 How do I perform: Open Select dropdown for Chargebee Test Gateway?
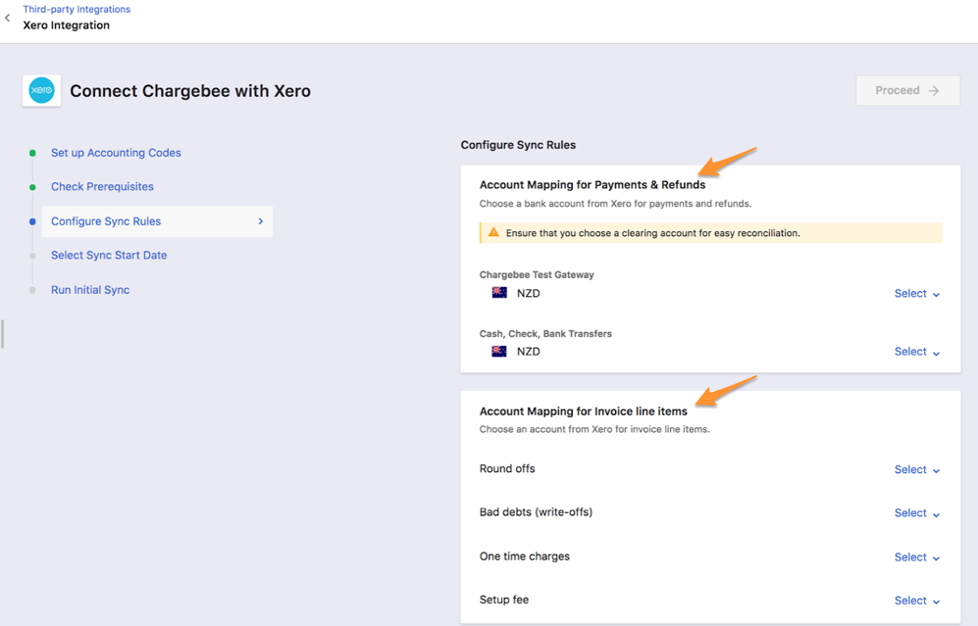click(x=916, y=294)
